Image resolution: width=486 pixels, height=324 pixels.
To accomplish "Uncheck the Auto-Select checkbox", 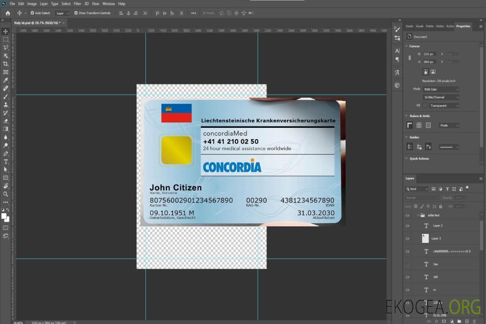I will (31, 13).
